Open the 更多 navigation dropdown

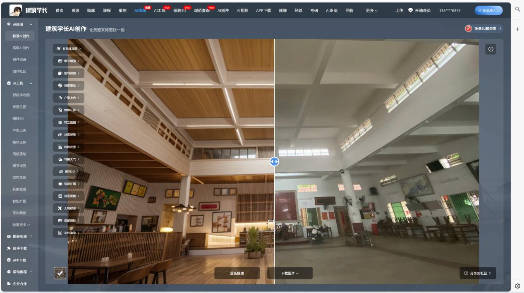coord(371,10)
